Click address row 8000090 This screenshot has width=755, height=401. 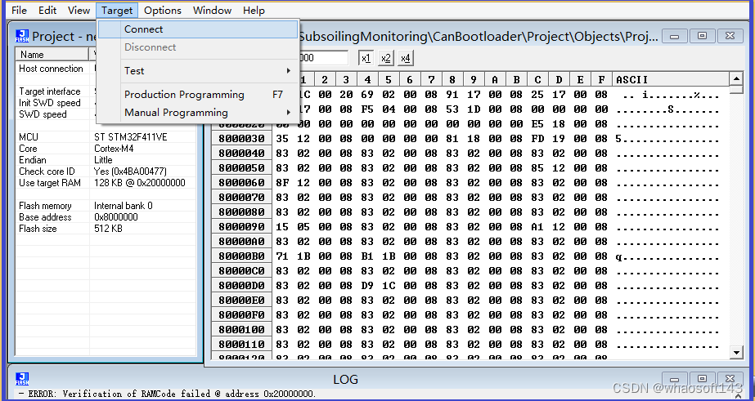242,227
